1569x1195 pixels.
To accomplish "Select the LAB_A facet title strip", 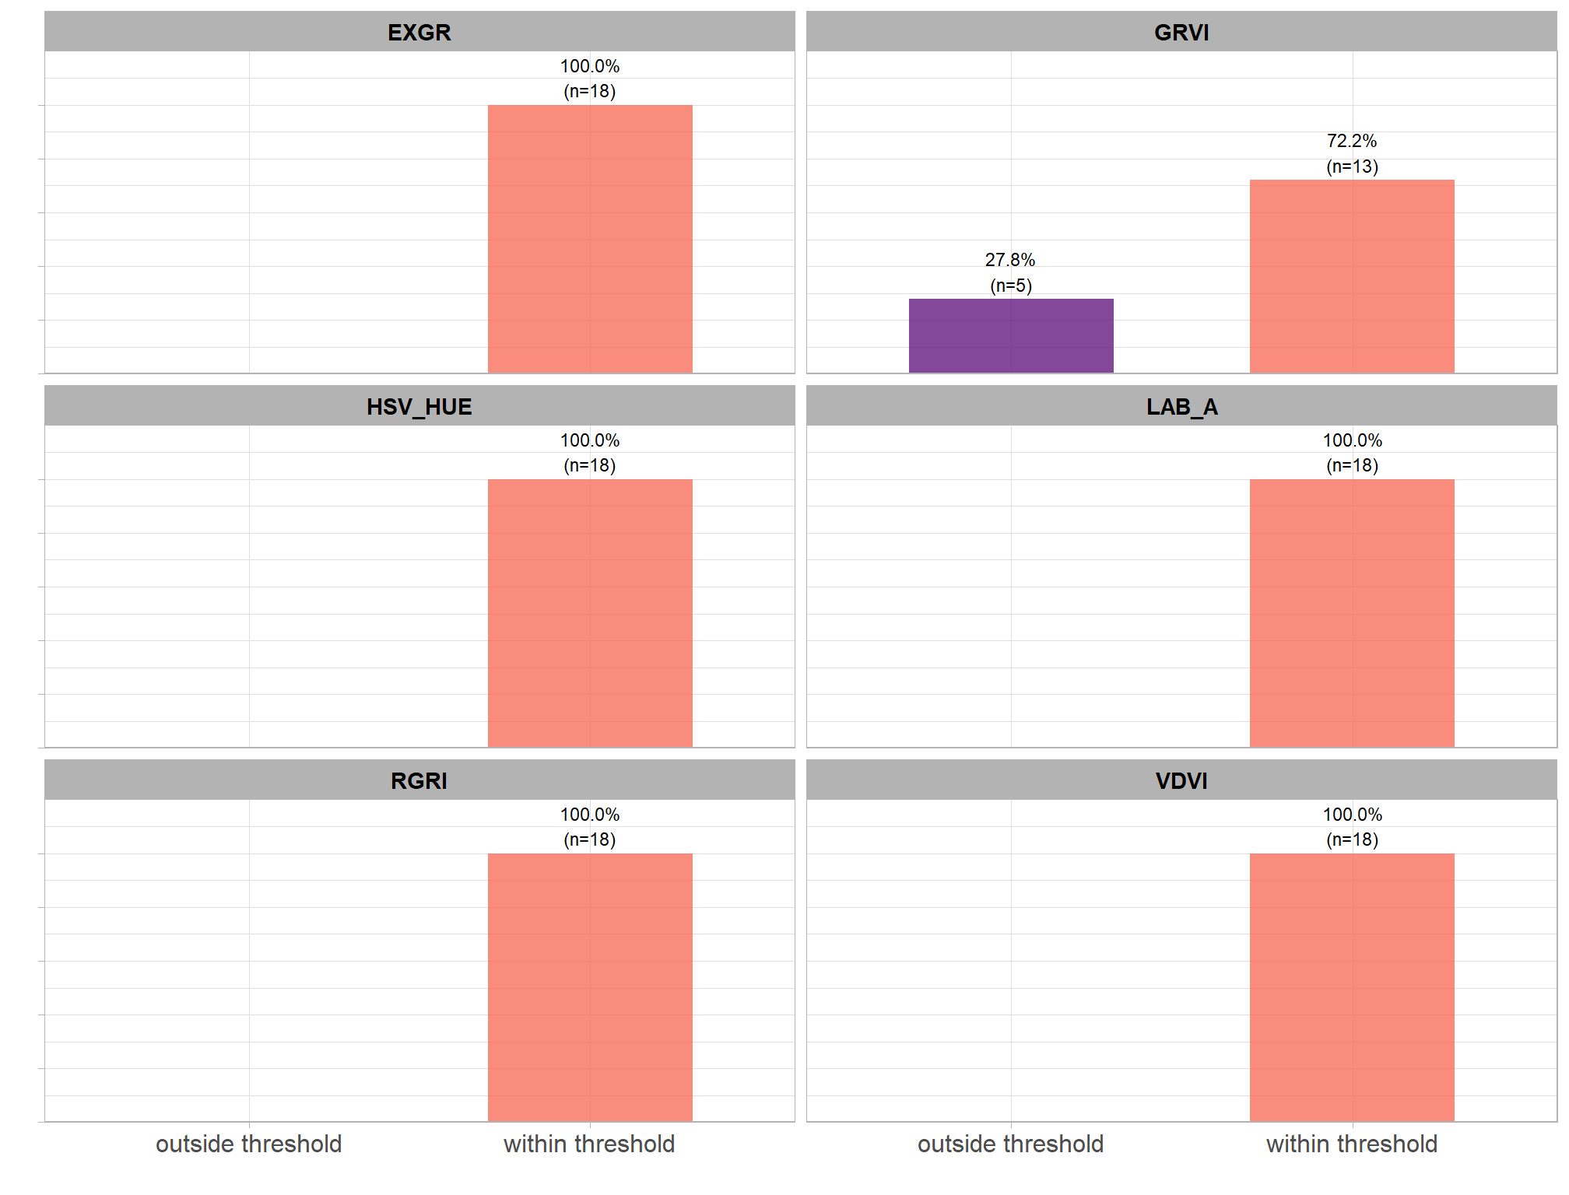I will coord(1181,406).
